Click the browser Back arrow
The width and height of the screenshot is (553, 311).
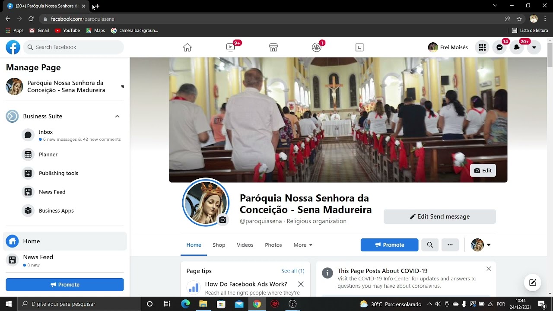(8, 19)
